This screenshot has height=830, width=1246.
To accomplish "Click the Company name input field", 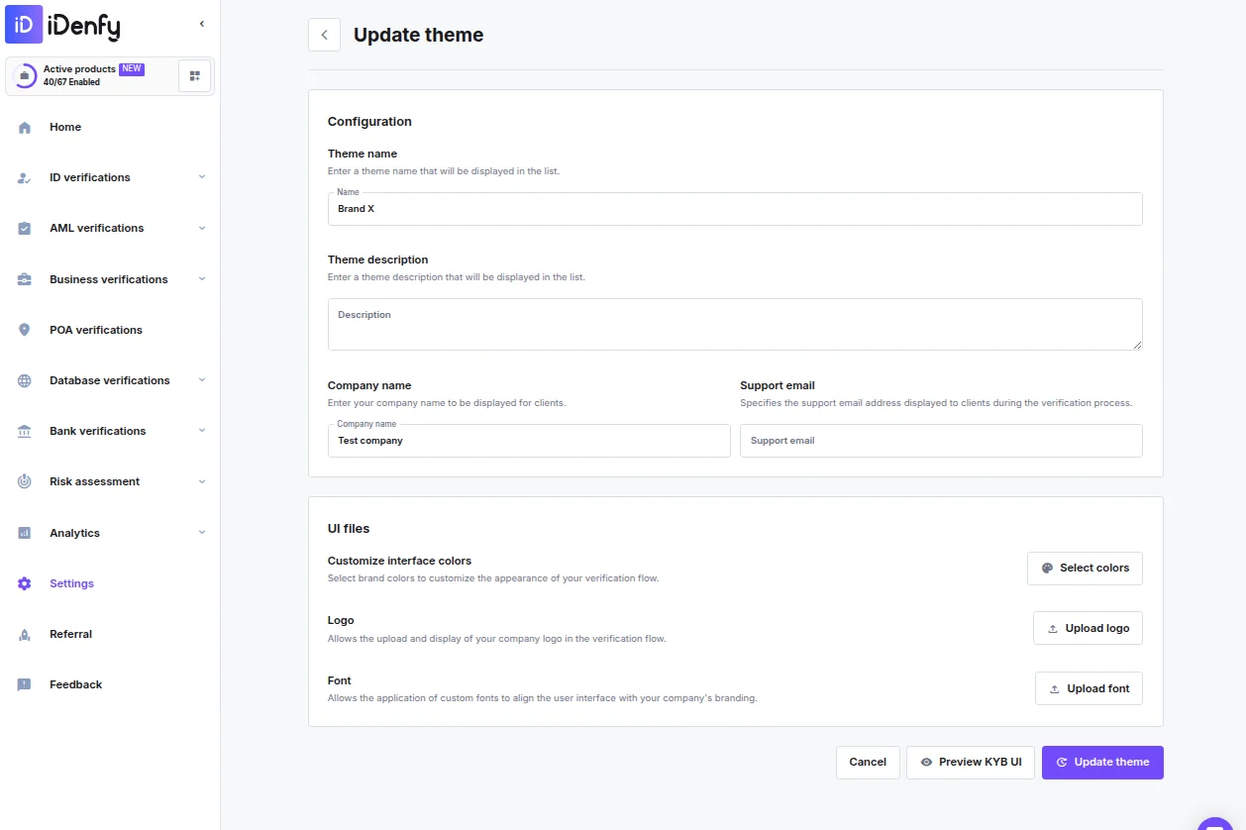I will (x=529, y=441).
